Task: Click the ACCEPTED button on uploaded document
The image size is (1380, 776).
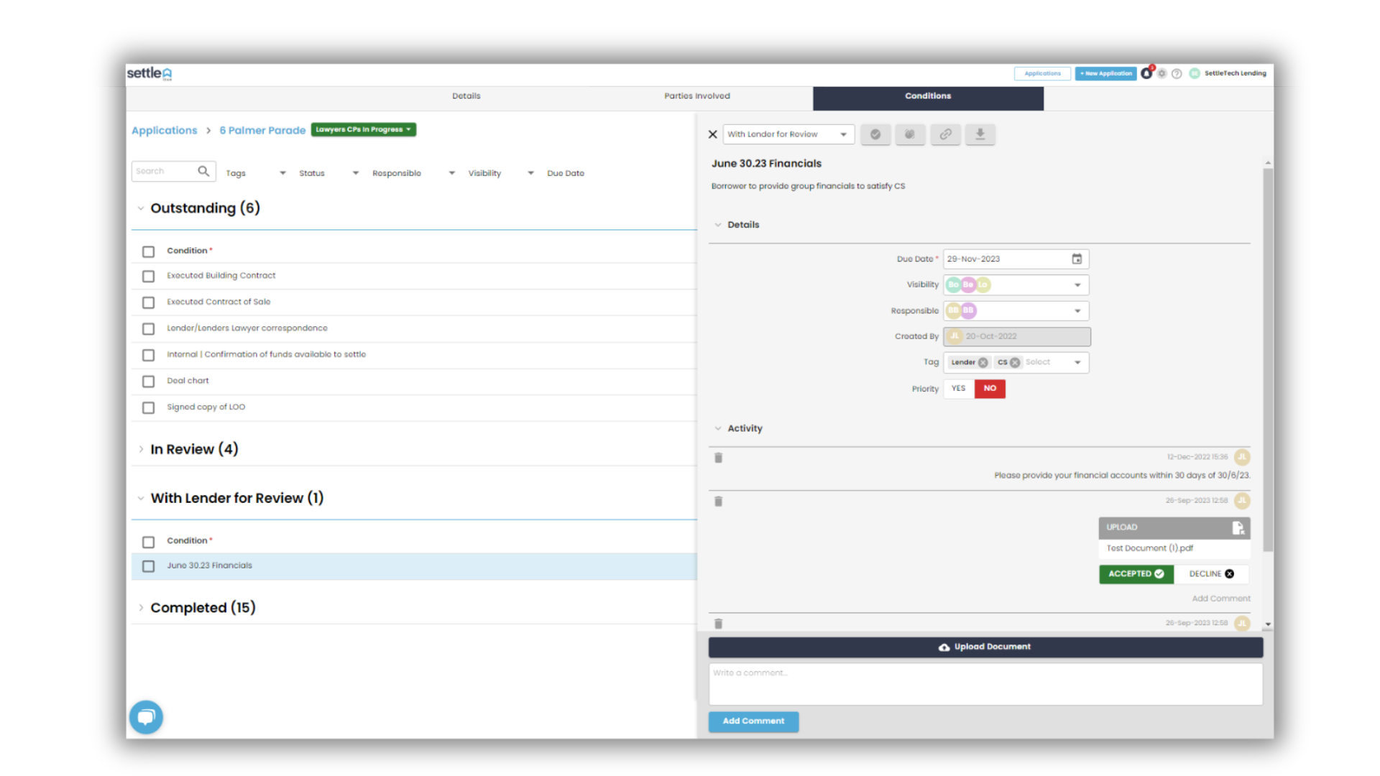Action: [x=1136, y=573]
